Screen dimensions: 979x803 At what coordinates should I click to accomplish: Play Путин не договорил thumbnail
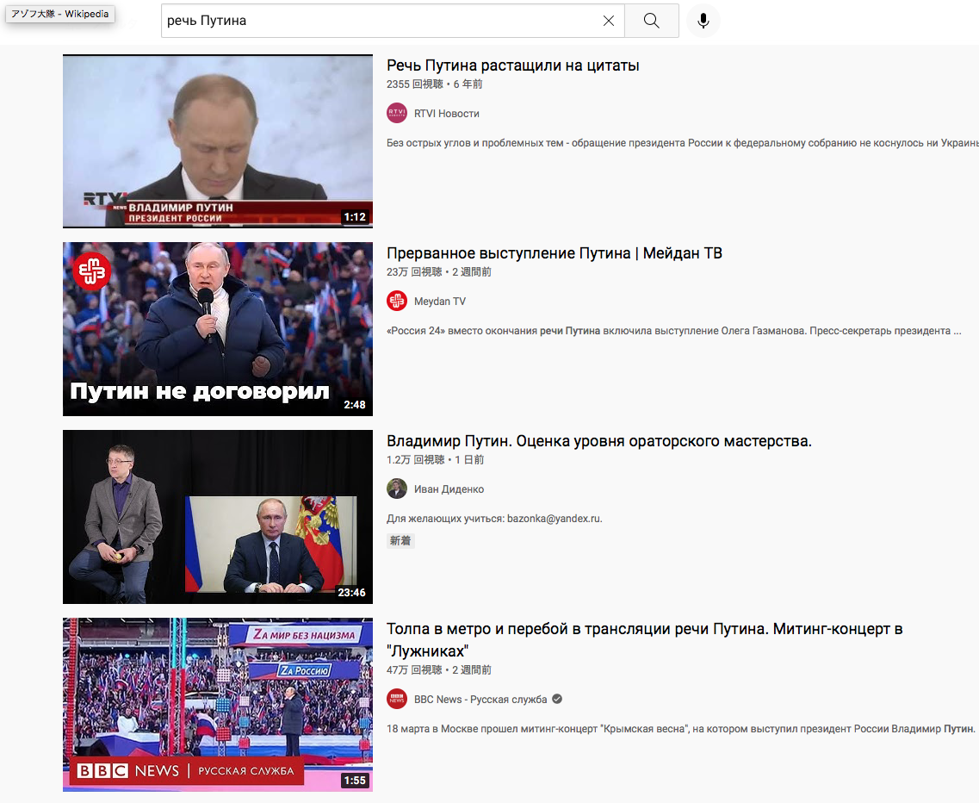coord(218,329)
